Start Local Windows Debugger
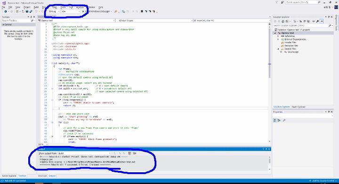The image size is (339, 184). (97, 11)
